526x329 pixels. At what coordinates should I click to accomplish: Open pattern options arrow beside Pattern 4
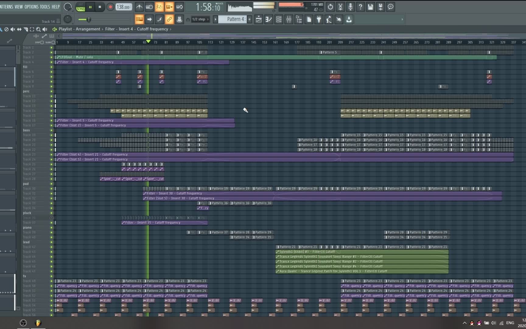coord(216,19)
